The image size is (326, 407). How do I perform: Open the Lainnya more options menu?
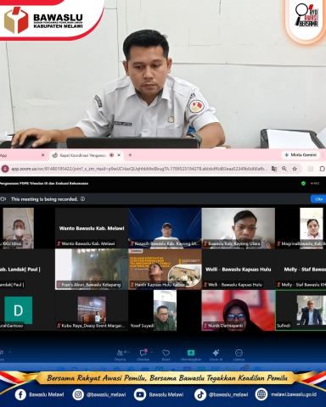tap(239, 354)
